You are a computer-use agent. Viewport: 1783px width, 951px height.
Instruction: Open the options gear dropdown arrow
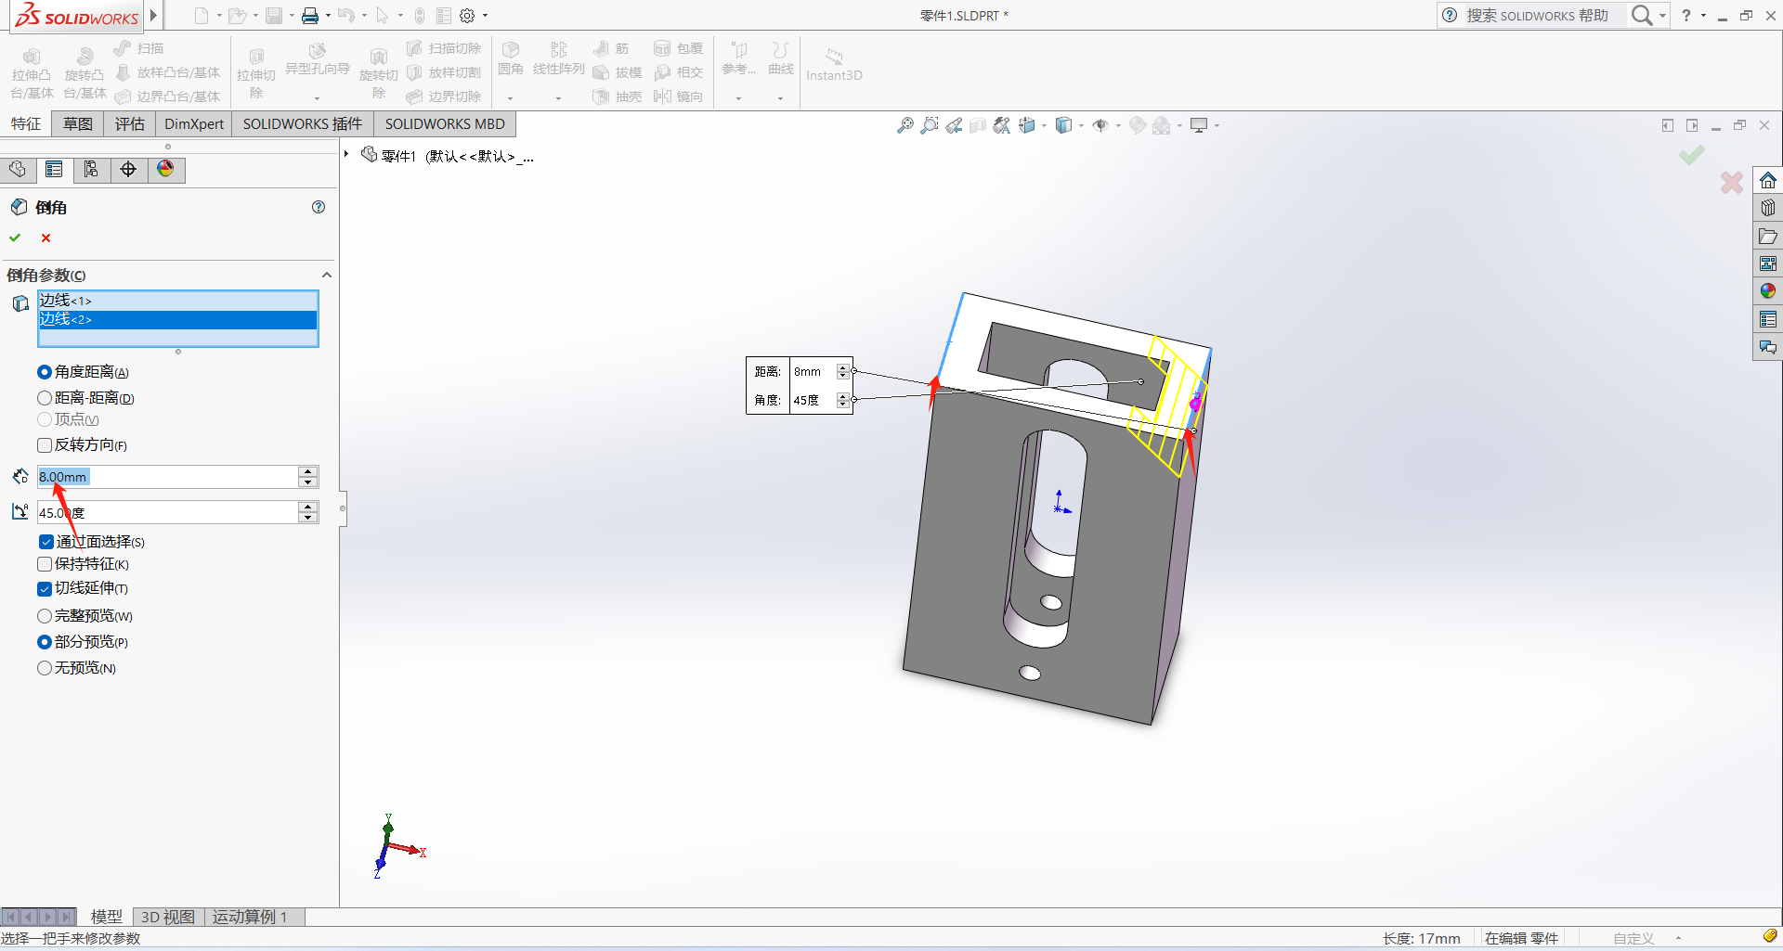tap(485, 16)
